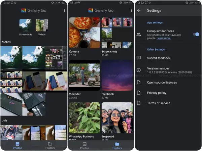This screenshot has height=151, width=202.
Task: Open the three-dot menu on Photos screen
Action: (x=64, y=10)
